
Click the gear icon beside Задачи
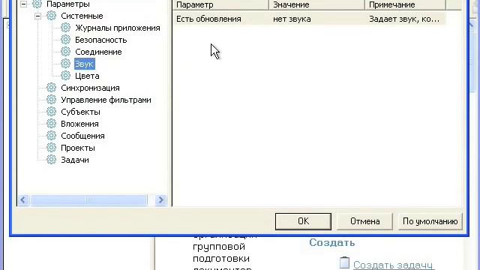[51, 160]
